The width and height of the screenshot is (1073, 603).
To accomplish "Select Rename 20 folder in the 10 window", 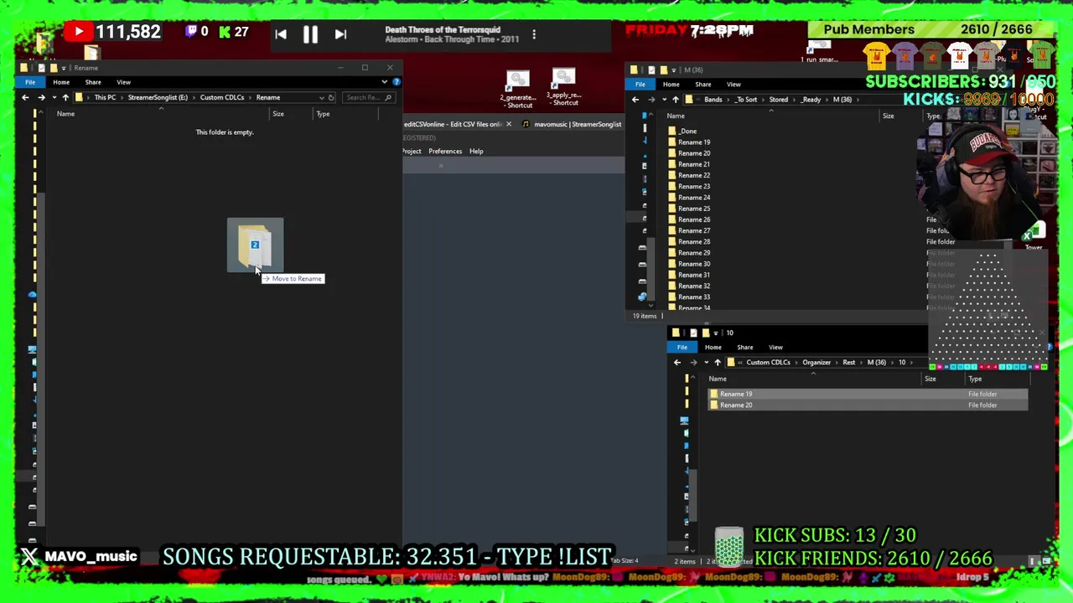I will pos(868,405).
